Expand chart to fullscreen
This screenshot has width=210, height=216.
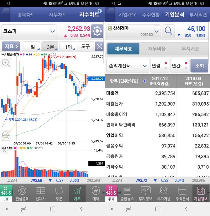pyautogui.click(x=99, y=46)
